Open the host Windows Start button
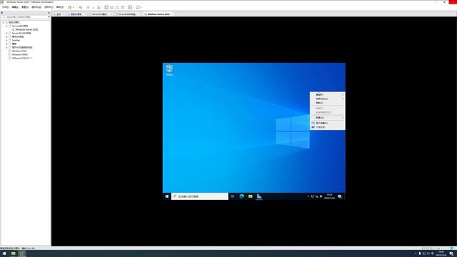 point(4,254)
